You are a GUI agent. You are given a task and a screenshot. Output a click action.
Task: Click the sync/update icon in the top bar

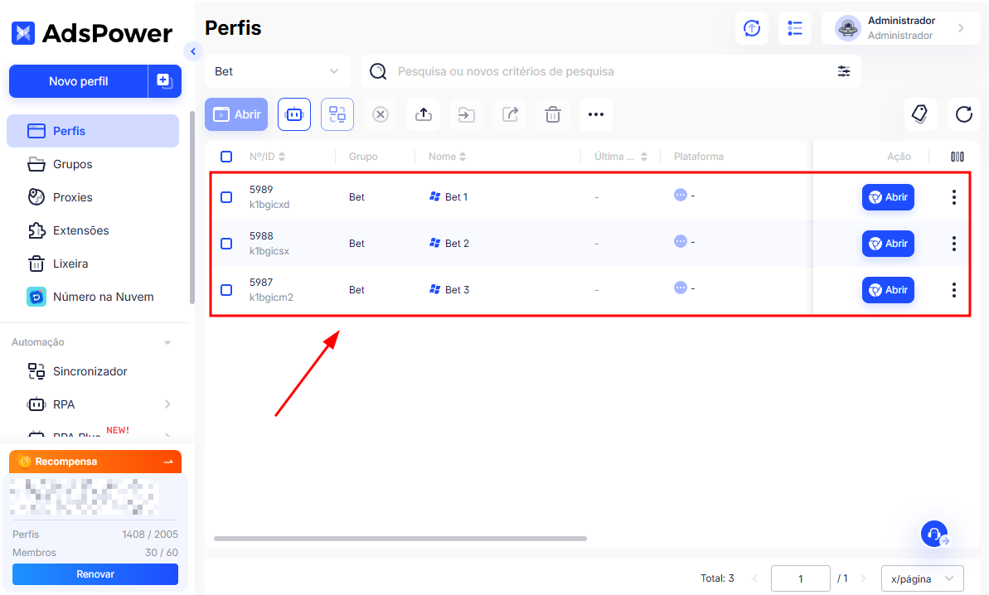pos(752,27)
